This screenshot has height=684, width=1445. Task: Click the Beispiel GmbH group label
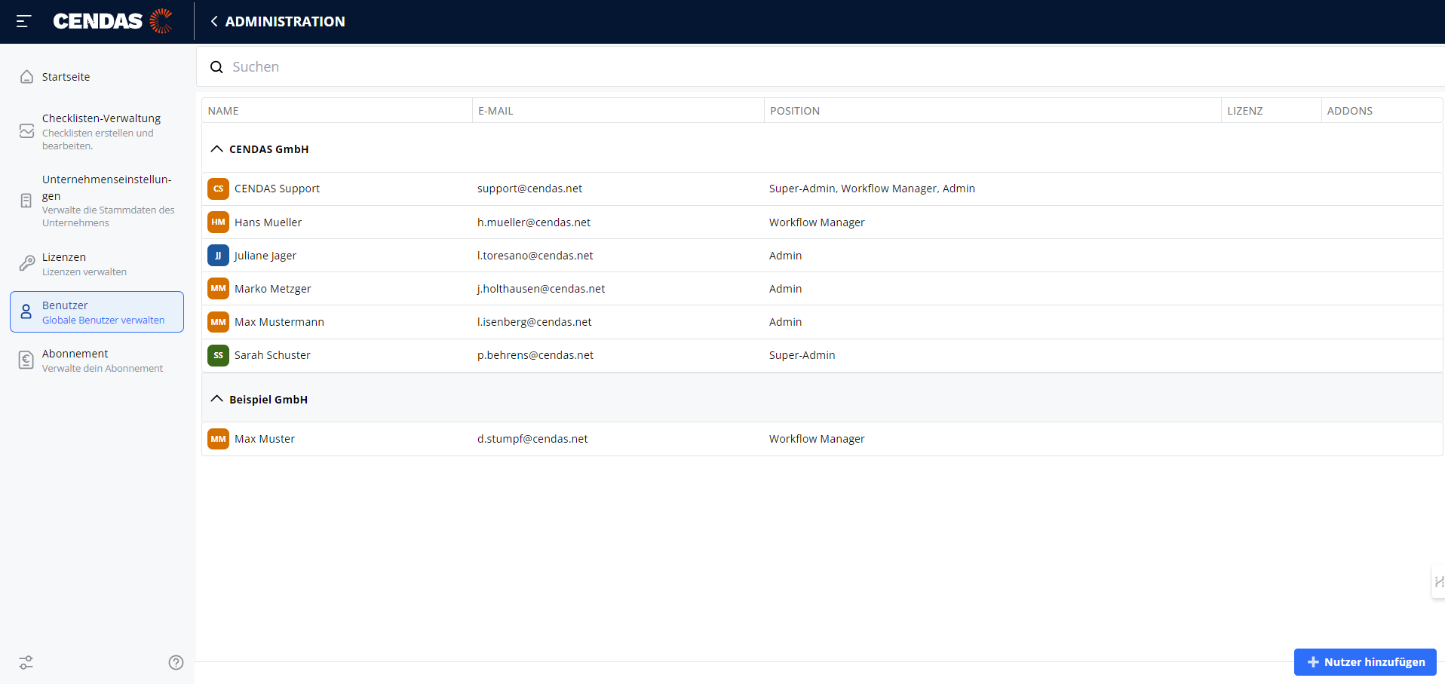point(268,400)
